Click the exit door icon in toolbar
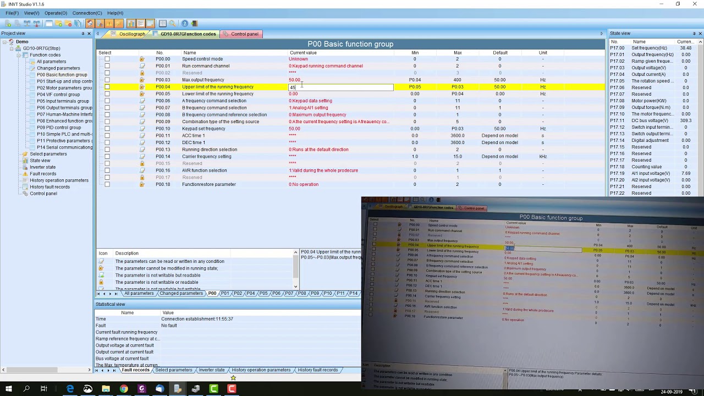 point(194,23)
